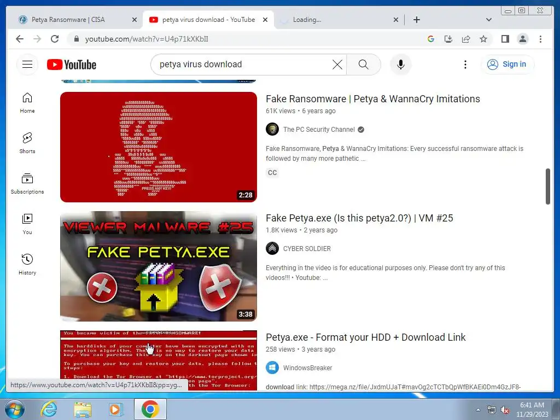Start voice search with the microphone icon
560x420 pixels.
401,65
